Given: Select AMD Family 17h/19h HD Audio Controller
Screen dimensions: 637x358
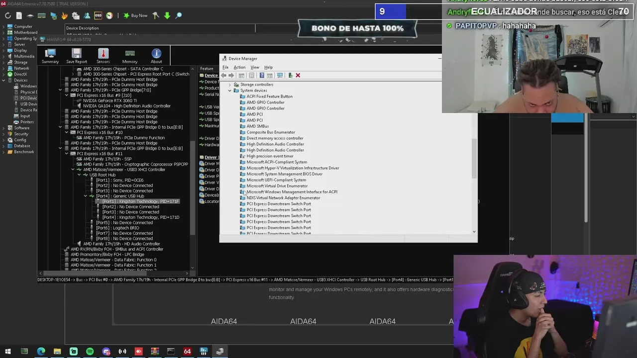Looking at the screenshot, I should point(121,244).
